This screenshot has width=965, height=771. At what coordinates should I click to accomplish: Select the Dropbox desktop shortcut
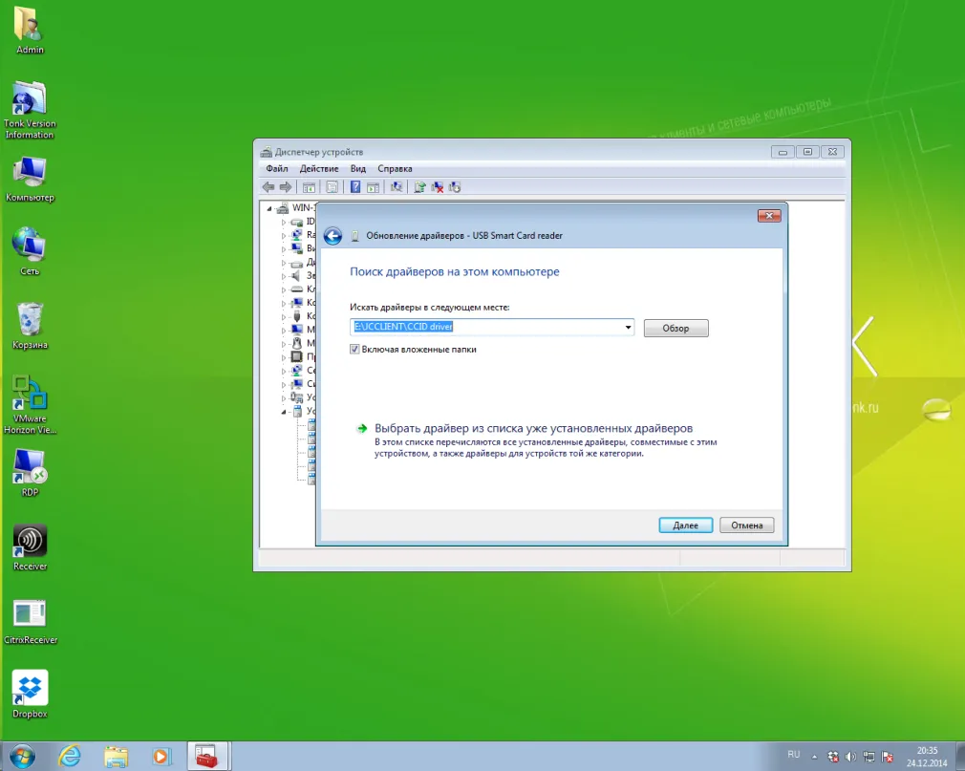pos(30,694)
